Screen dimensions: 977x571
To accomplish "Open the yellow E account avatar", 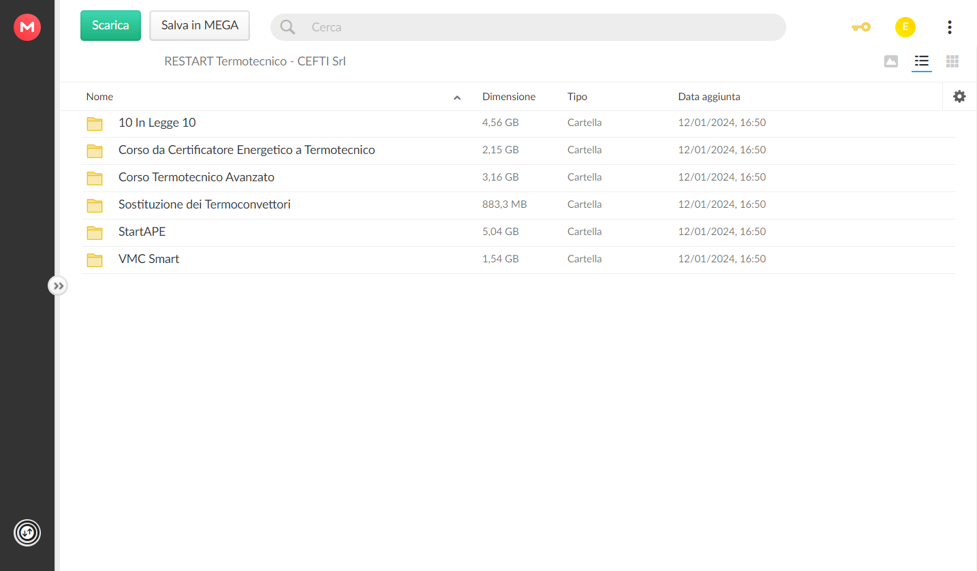I will pyautogui.click(x=905, y=27).
